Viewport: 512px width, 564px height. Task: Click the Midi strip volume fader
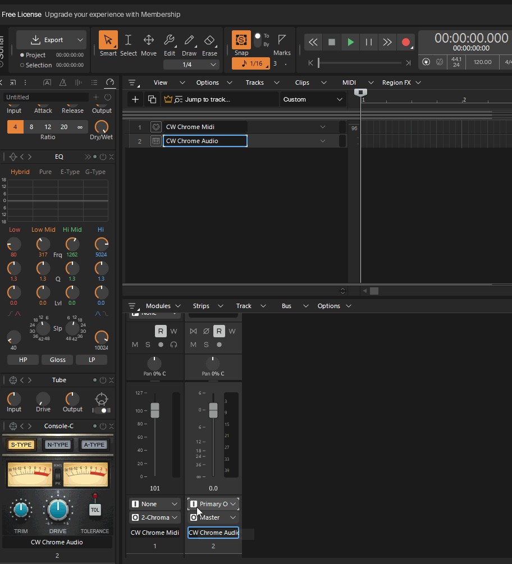coord(155,410)
